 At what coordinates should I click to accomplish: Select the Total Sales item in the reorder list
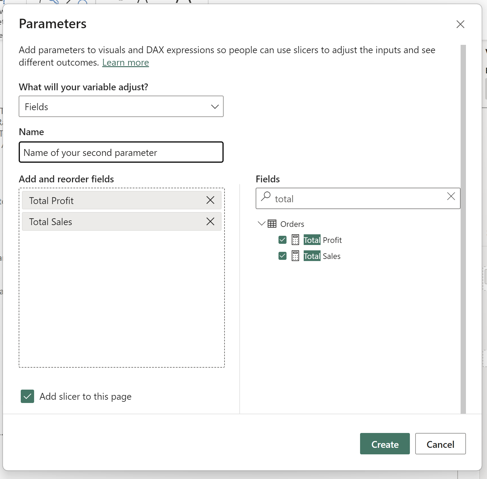click(113, 222)
